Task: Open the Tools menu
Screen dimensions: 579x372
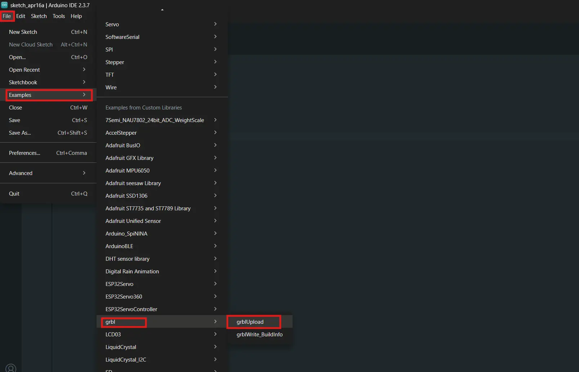Action: (x=59, y=16)
